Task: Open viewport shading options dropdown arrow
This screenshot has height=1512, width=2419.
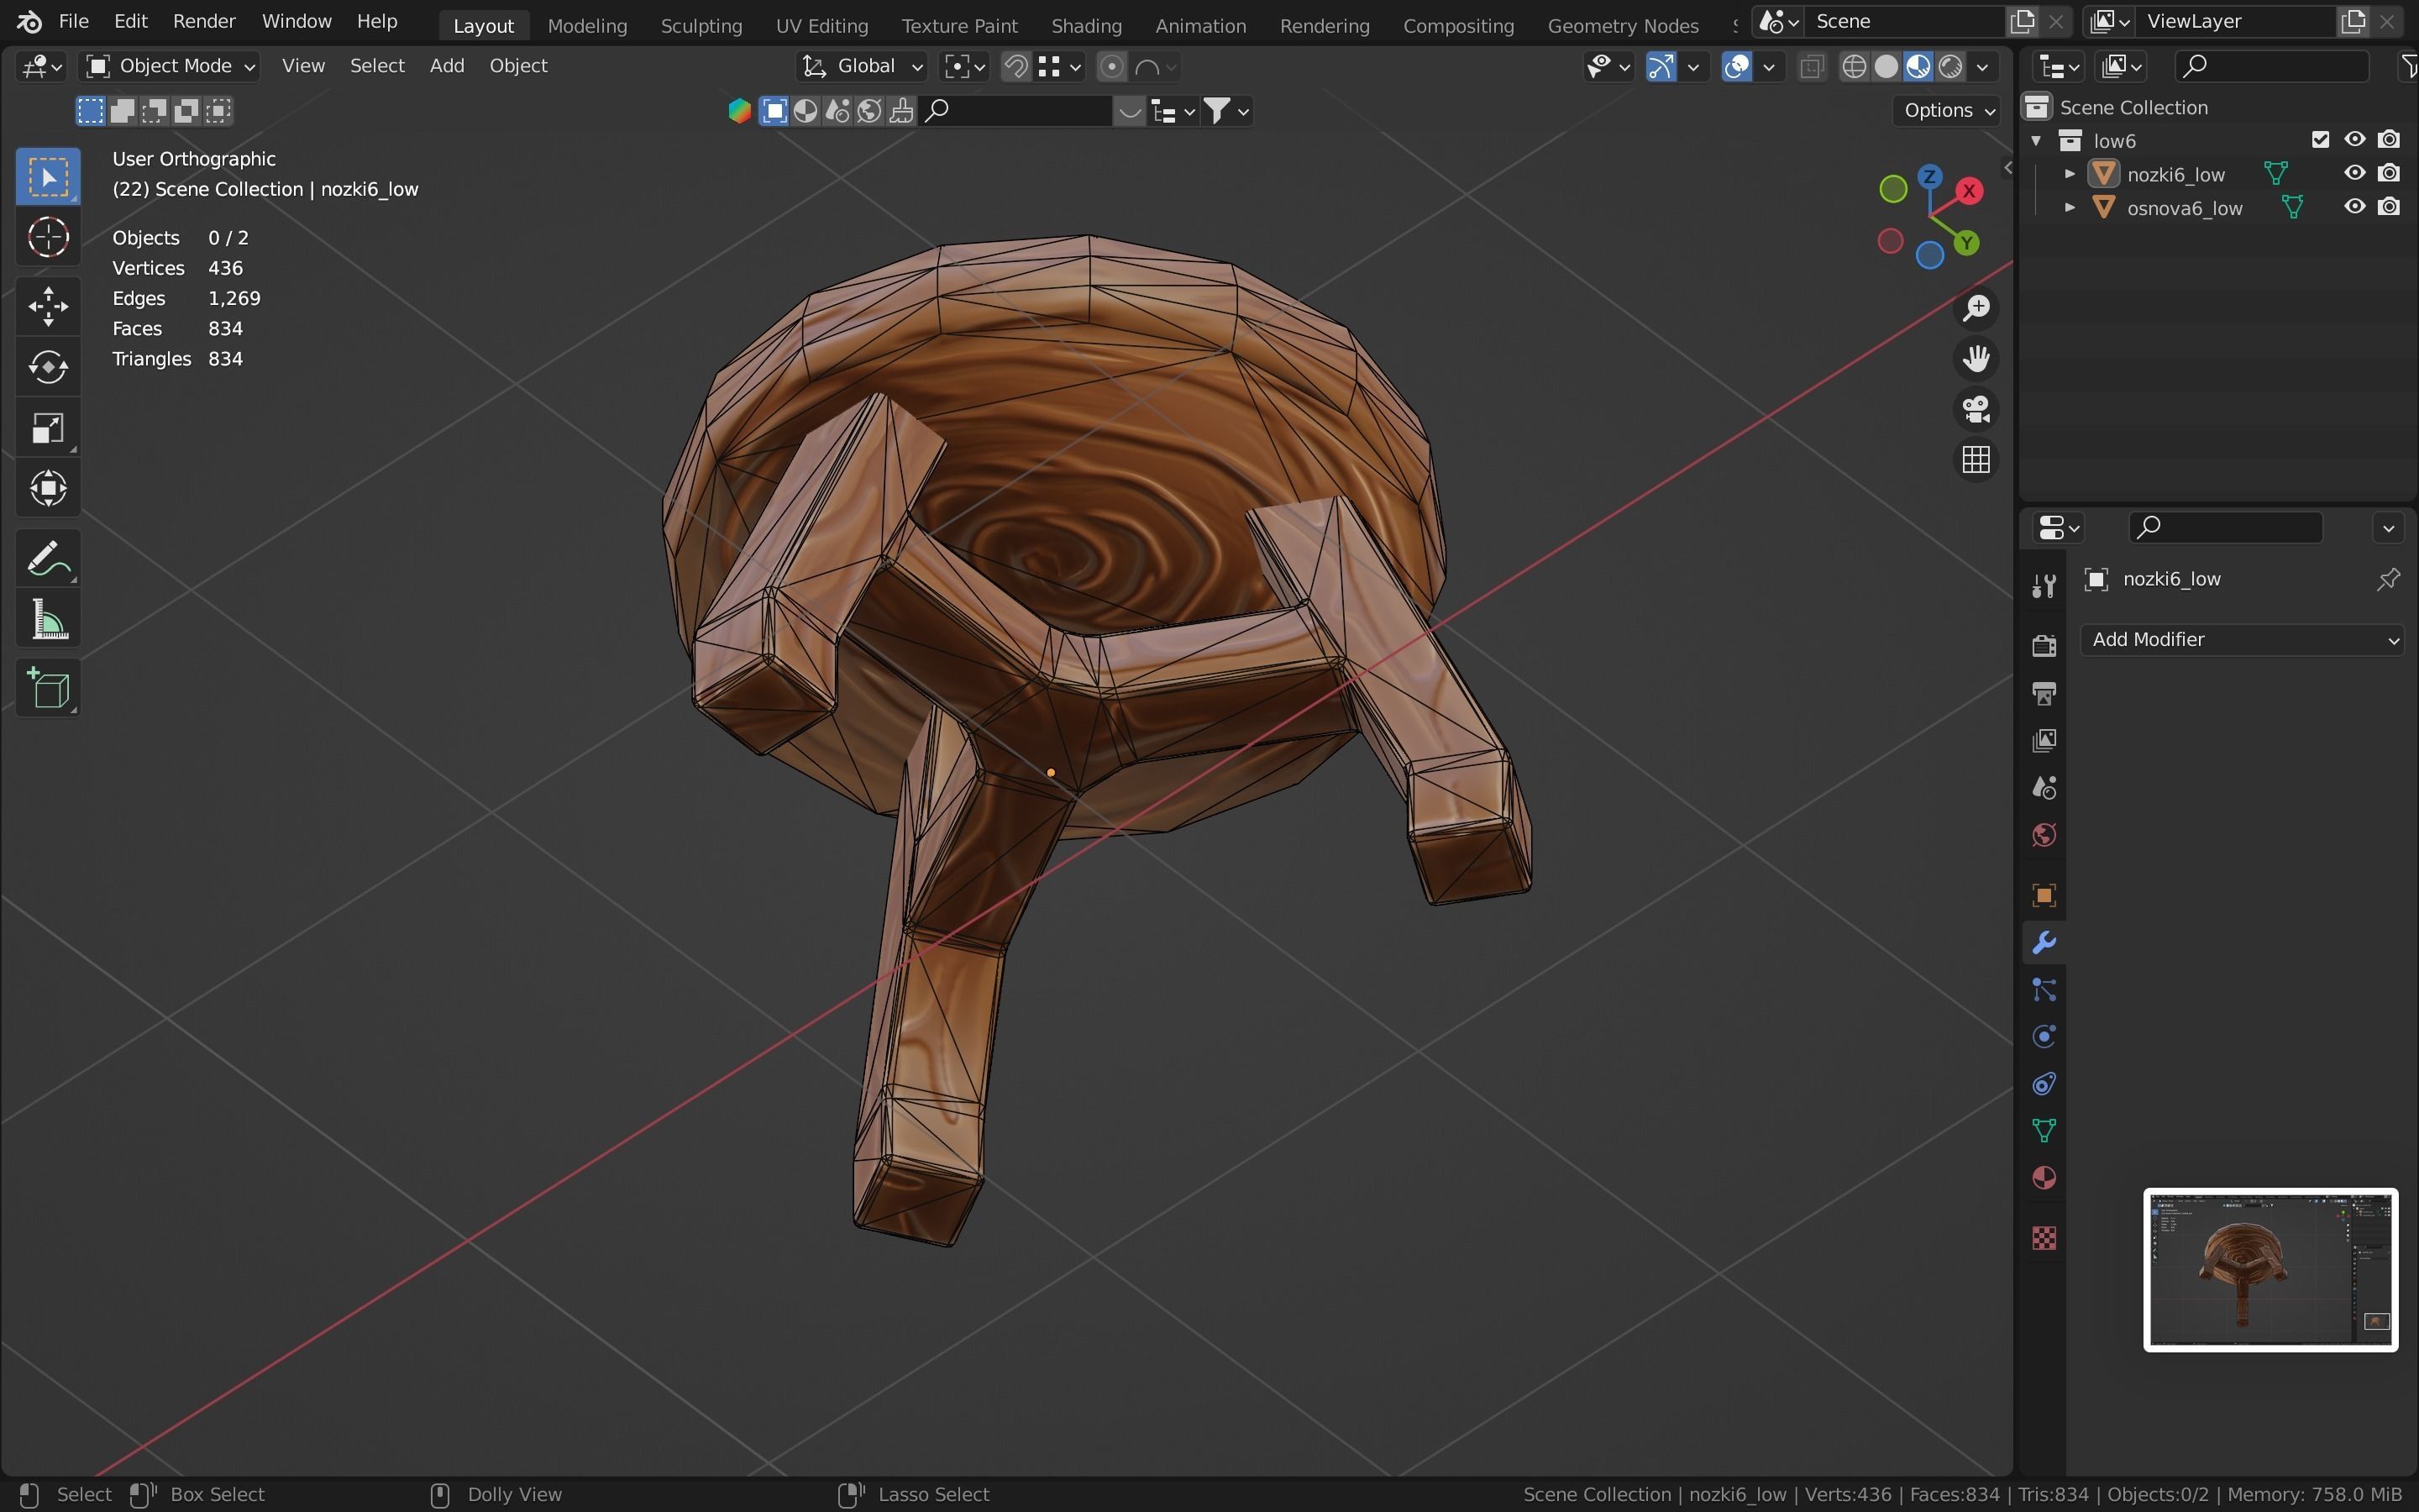Action: [1983, 66]
